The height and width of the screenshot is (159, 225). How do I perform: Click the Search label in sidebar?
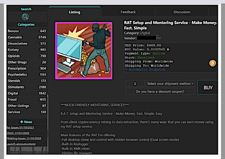26,9
